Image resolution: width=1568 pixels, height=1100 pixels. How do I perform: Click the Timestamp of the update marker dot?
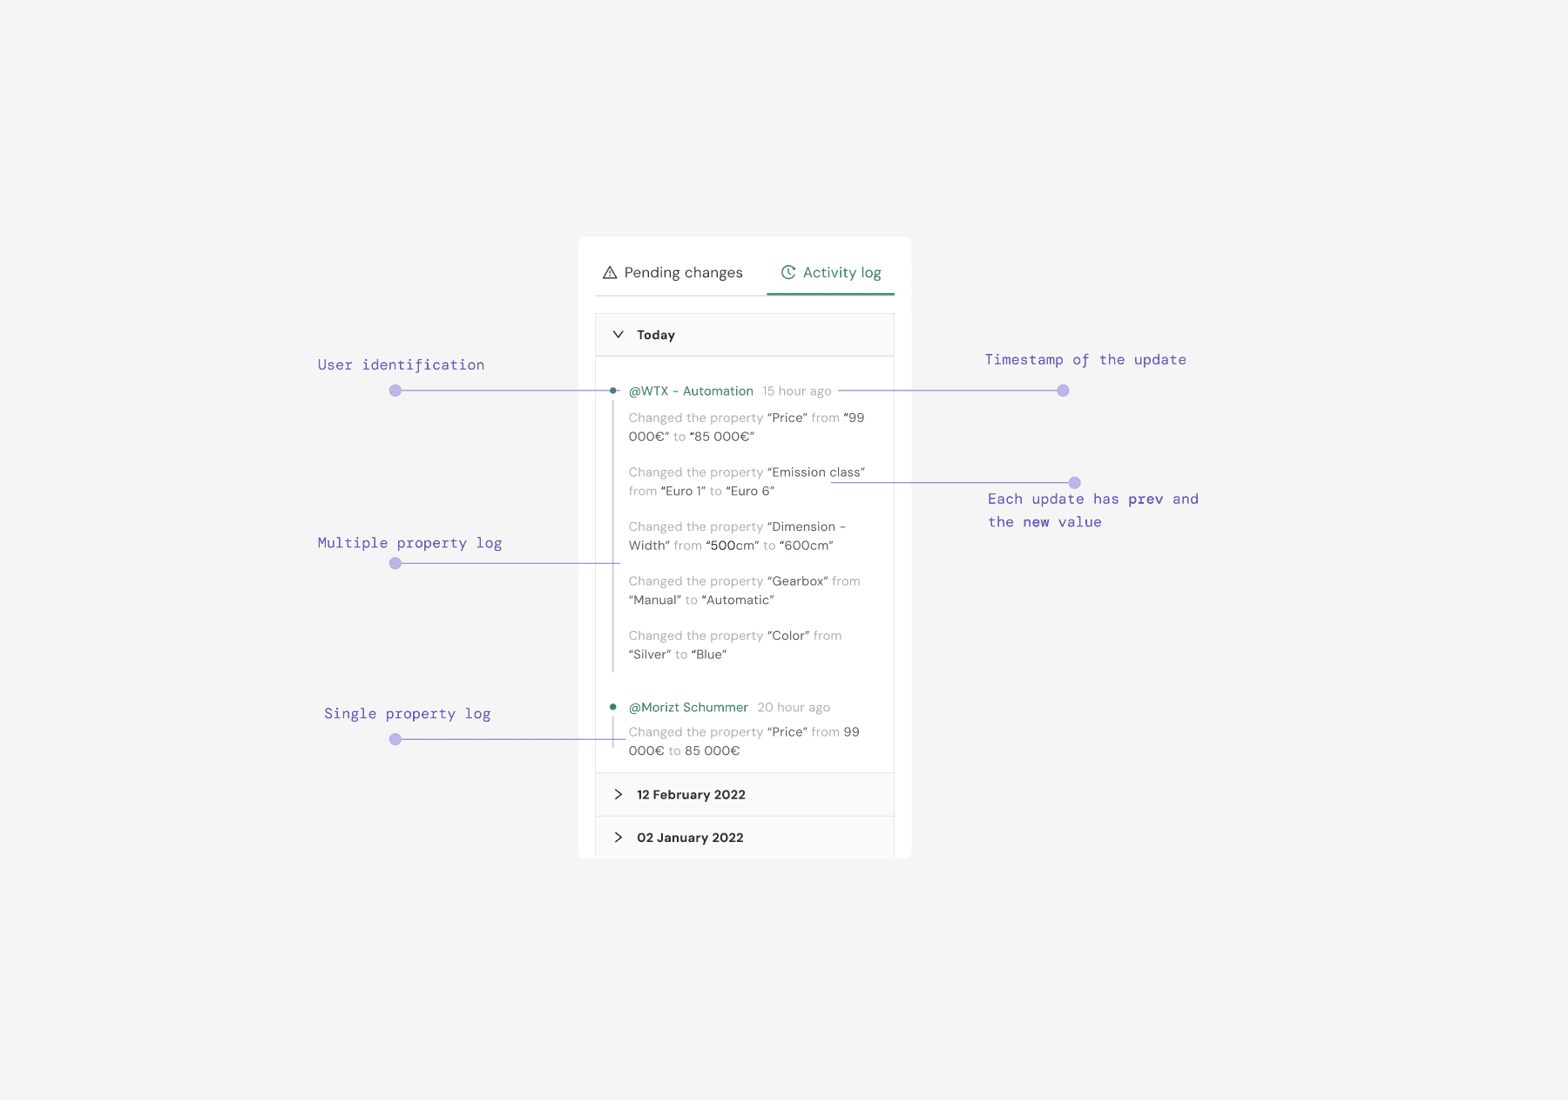pos(1063,390)
